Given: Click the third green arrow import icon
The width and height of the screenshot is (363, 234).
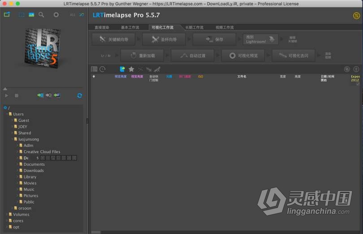Looking at the screenshot, I should 57,95.
